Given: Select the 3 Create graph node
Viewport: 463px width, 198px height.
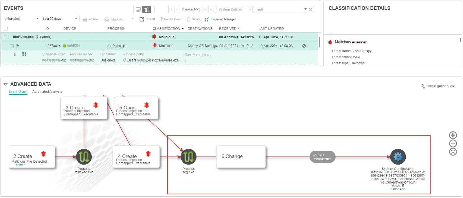Looking at the screenshot, I should click(84, 108).
